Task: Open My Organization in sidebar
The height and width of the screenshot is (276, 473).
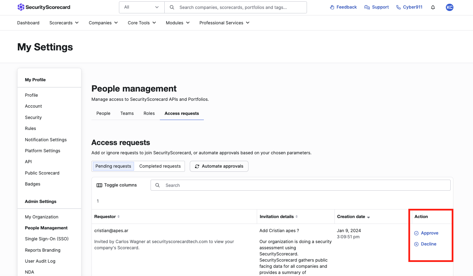Action: (x=42, y=217)
